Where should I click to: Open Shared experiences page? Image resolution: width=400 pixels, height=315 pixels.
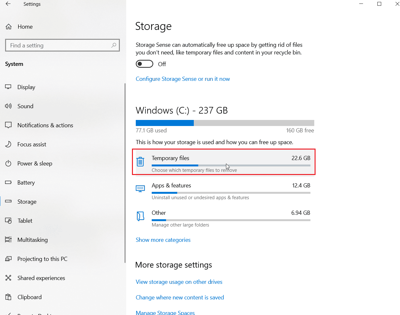[x=41, y=278]
